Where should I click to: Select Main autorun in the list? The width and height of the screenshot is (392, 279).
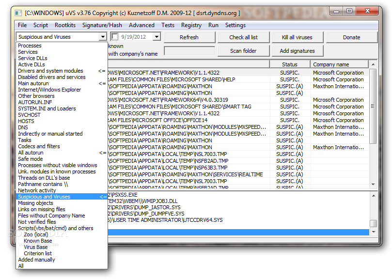62,83
